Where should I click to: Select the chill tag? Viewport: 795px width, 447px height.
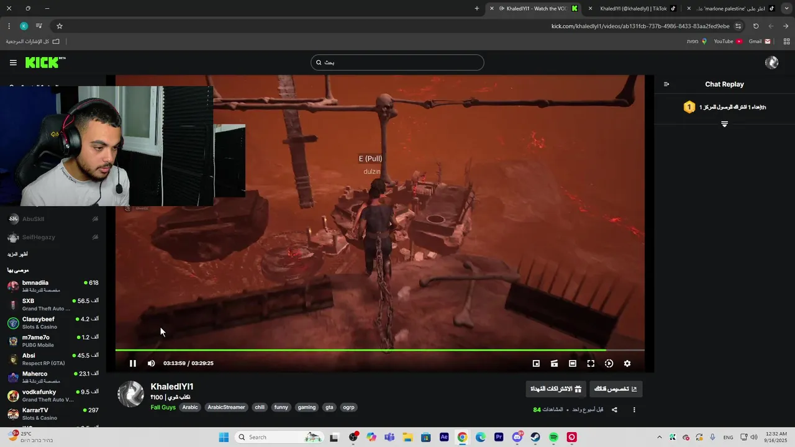coord(260,407)
